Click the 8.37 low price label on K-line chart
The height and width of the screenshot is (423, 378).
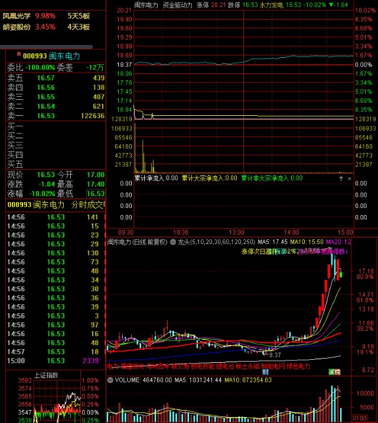[x=275, y=355]
